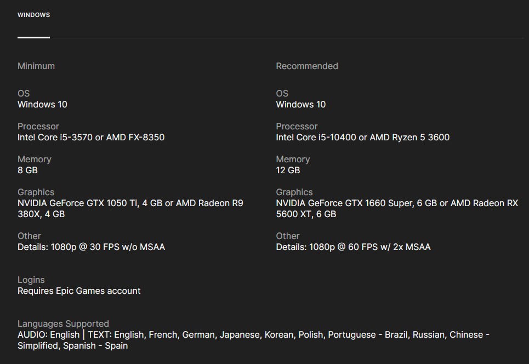
Task: Click the Requires Epic Games account text
Action: [79, 291]
